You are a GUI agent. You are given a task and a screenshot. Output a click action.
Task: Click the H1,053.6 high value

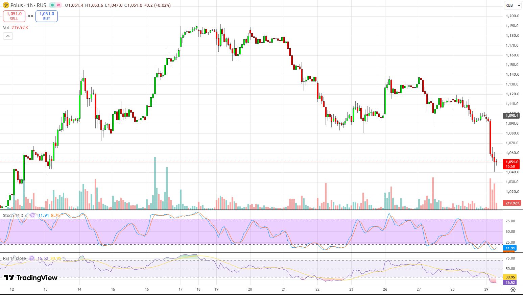pyautogui.click(x=94, y=5)
